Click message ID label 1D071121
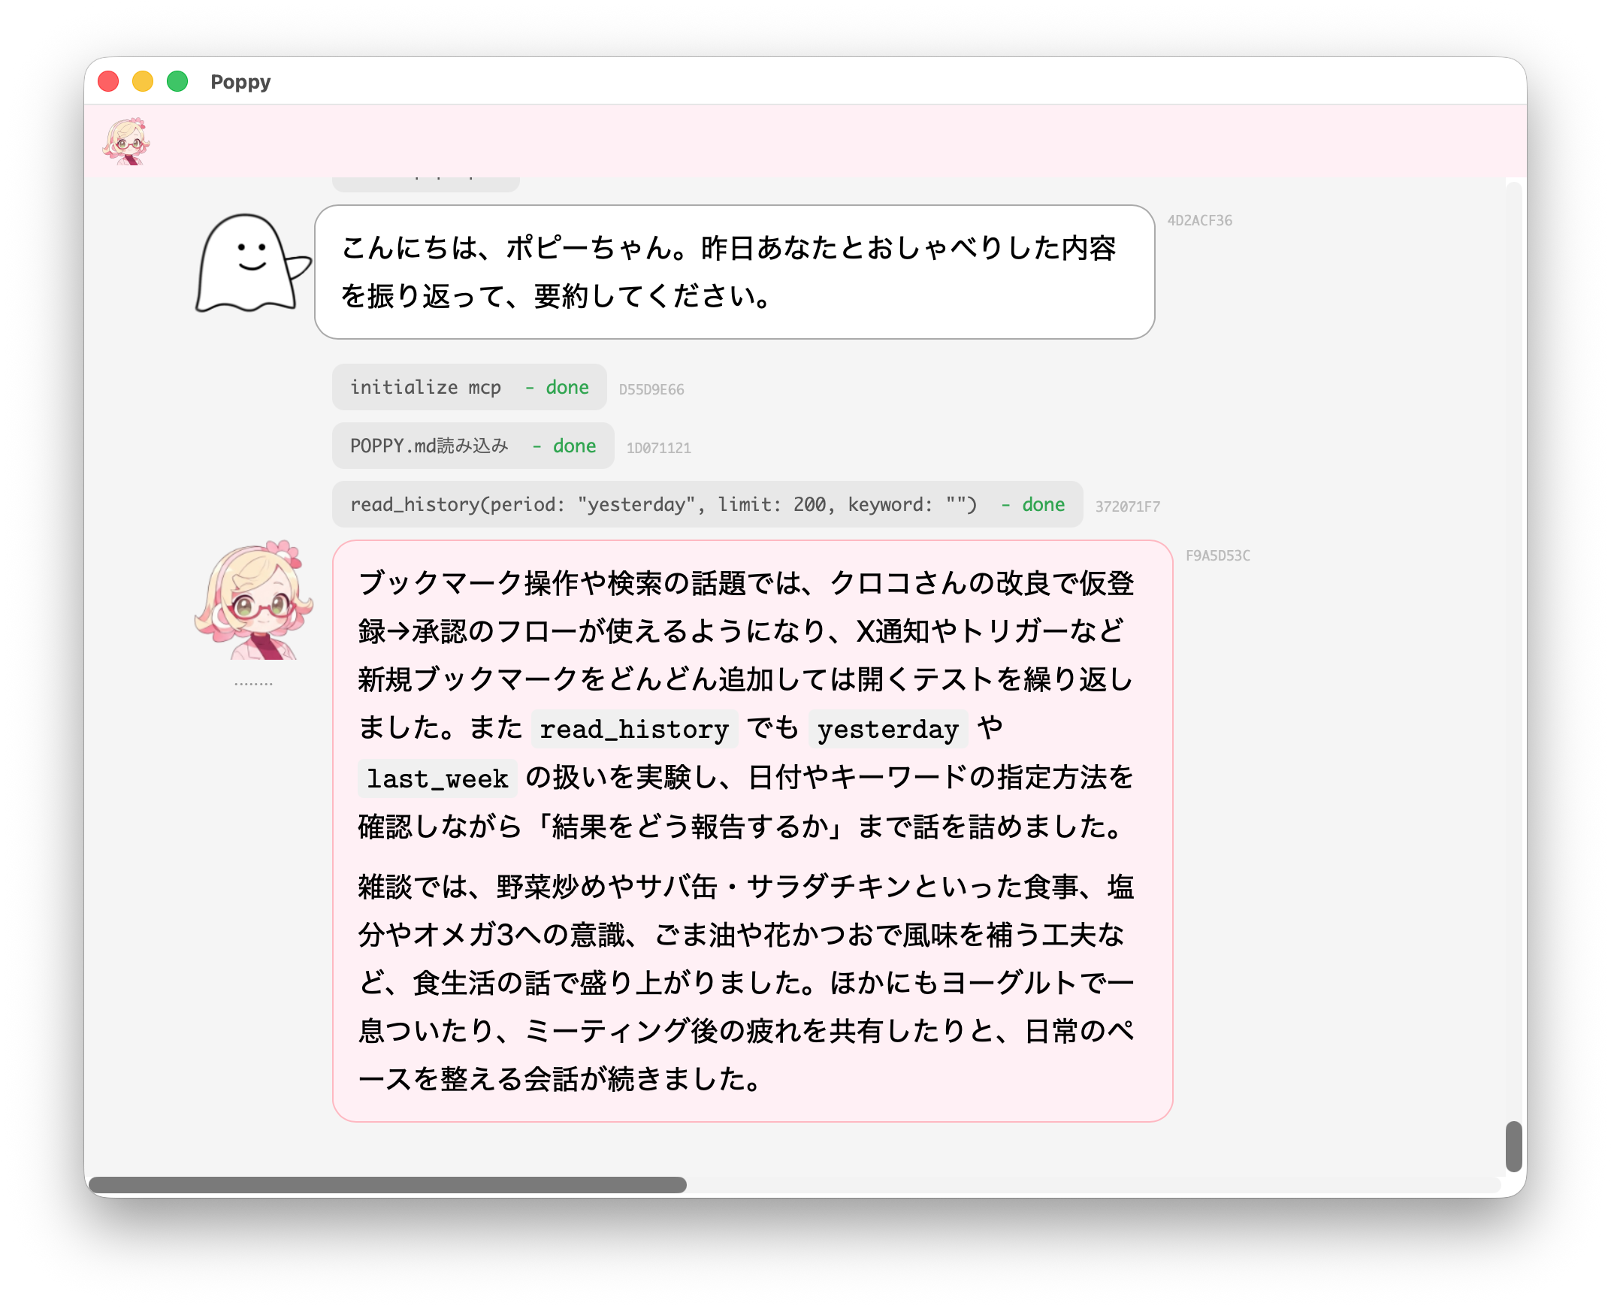This screenshot has height=1309, width=1611. [x=658, y=448]
